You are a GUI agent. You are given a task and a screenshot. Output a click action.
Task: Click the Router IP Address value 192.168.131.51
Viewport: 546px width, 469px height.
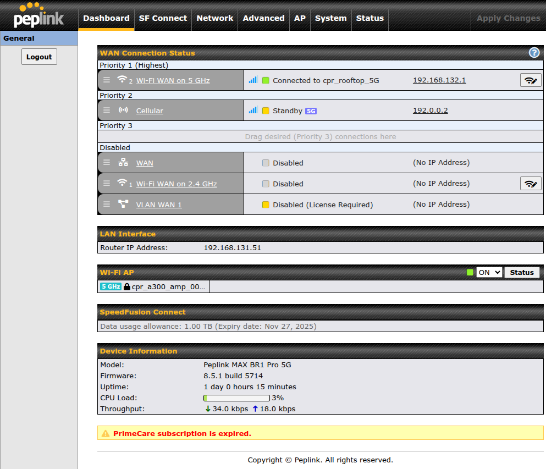coord(232,247)
